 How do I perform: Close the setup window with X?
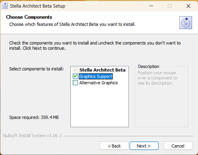click(x=188, y=6)
